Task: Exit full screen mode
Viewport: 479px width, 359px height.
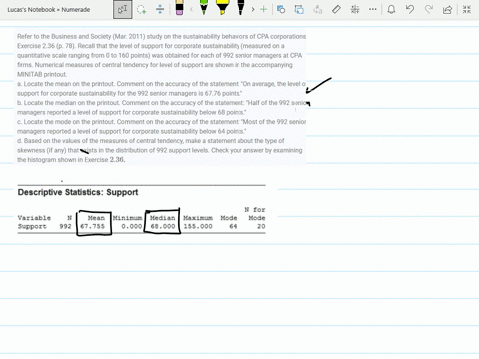Action: (x=467, y=9)
